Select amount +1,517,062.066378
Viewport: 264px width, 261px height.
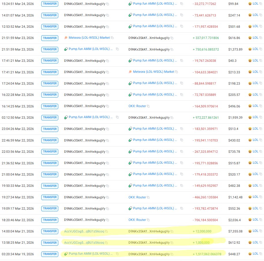[207, 254]
